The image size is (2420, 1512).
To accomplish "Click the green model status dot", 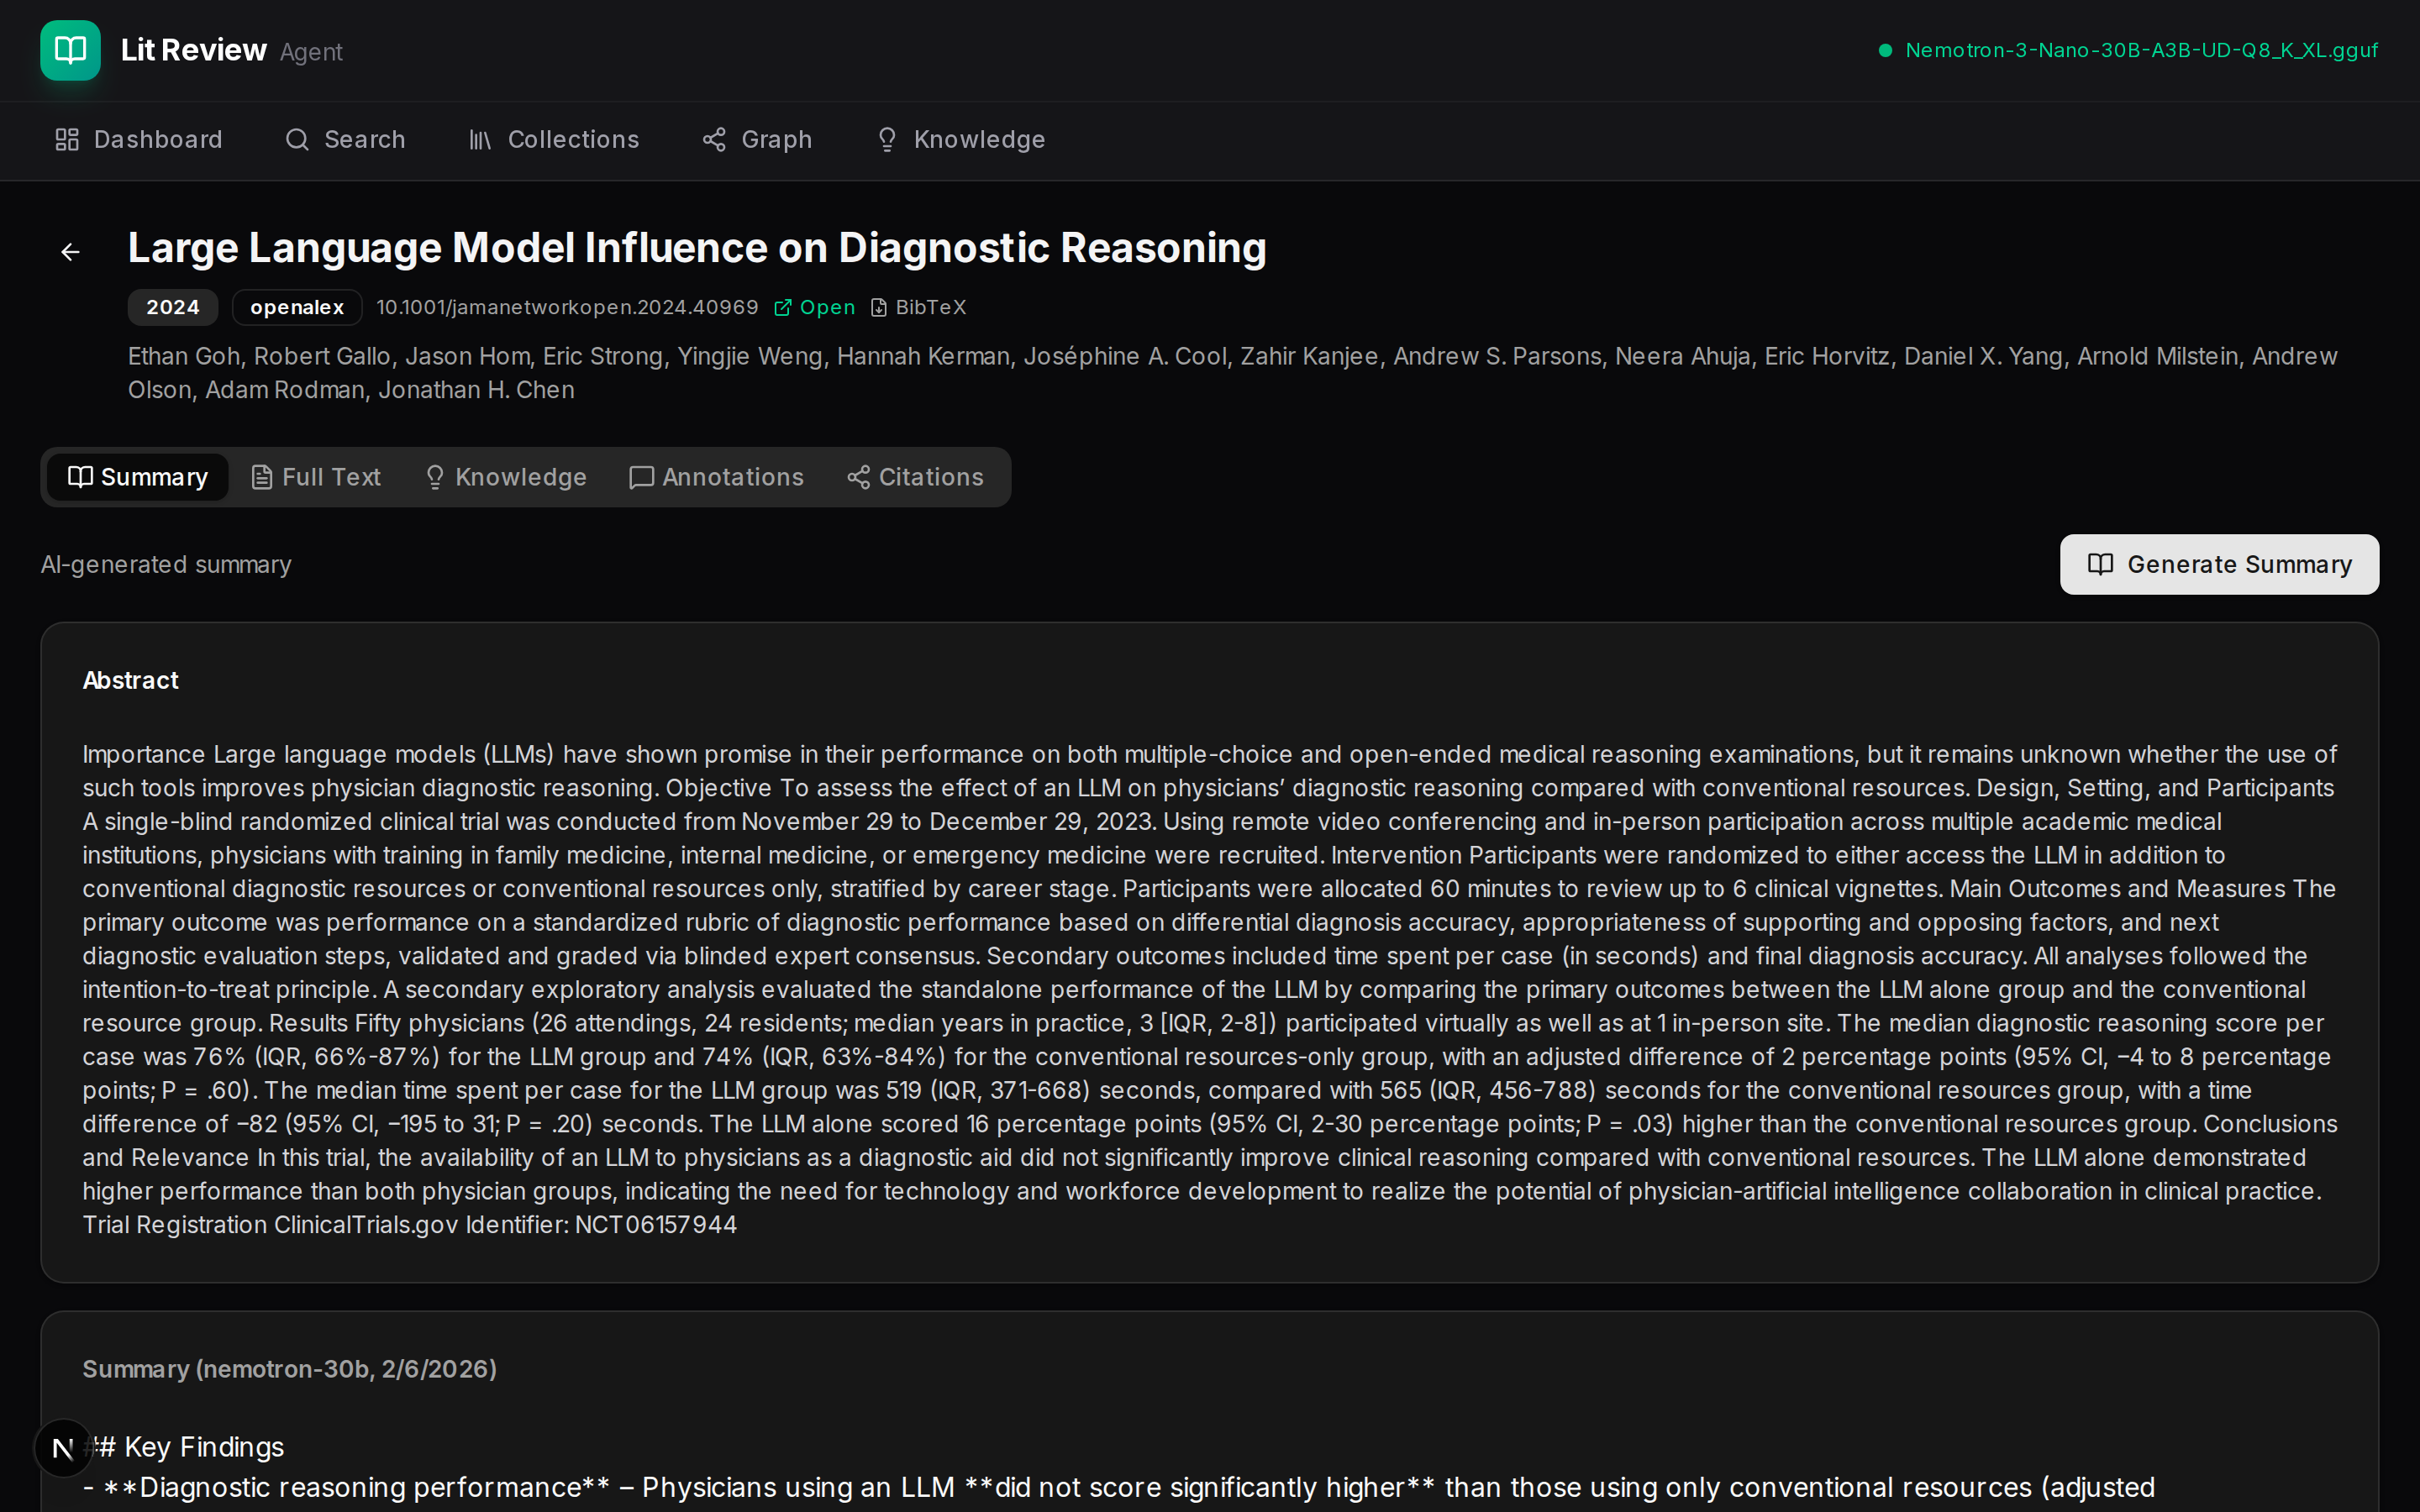I will click(x=1885, y=51).
